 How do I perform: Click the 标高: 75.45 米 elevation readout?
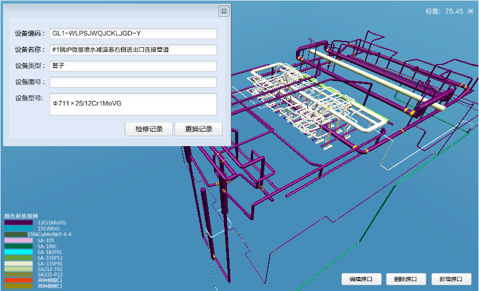coord(449,12)
